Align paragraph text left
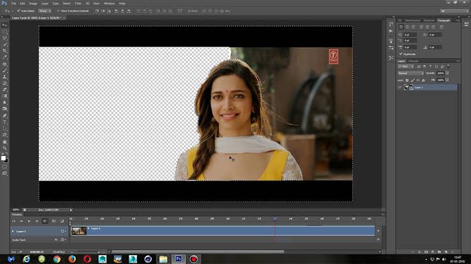The height and width of the screenshot is (264, 471). (x=402, y=27)
